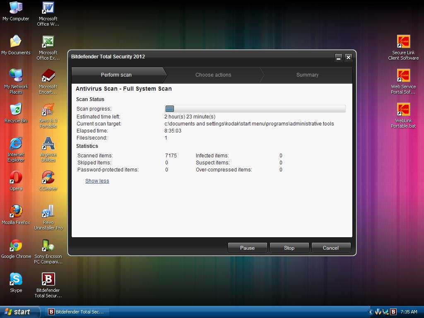Select the Opera browser icon

pos(16,181)
